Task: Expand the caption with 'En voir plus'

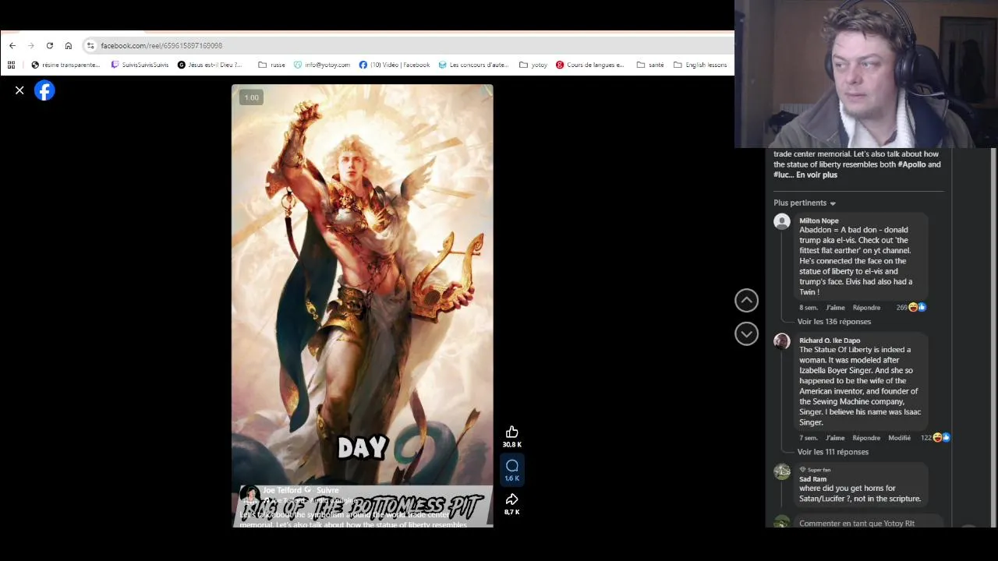Action: [x=816, y=175]
